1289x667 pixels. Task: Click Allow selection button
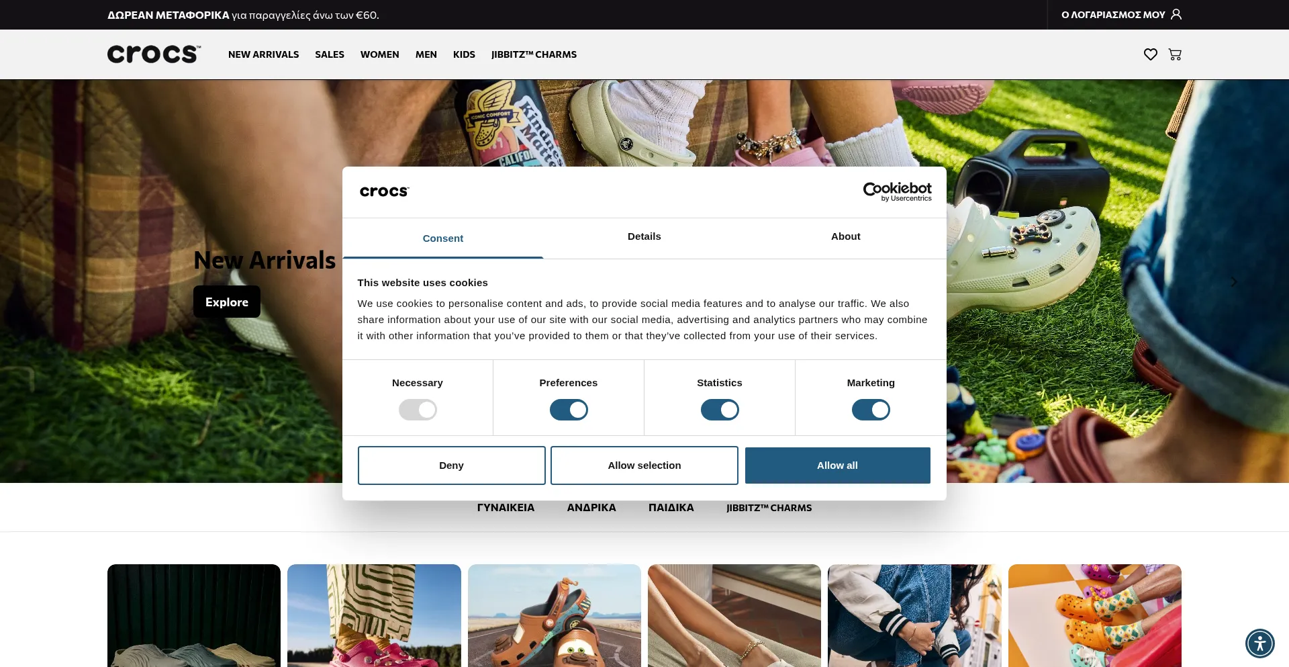[644, 465]
